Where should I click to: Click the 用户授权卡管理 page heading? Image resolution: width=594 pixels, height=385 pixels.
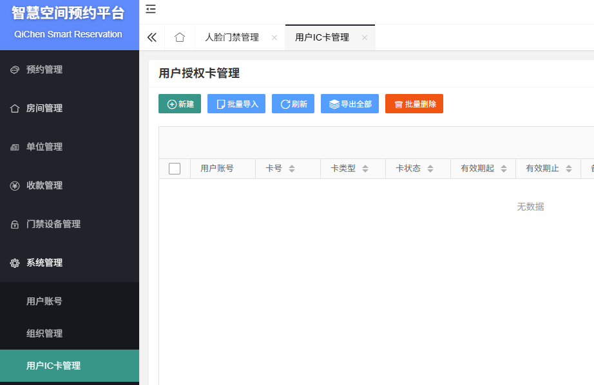tap(199, 73)
